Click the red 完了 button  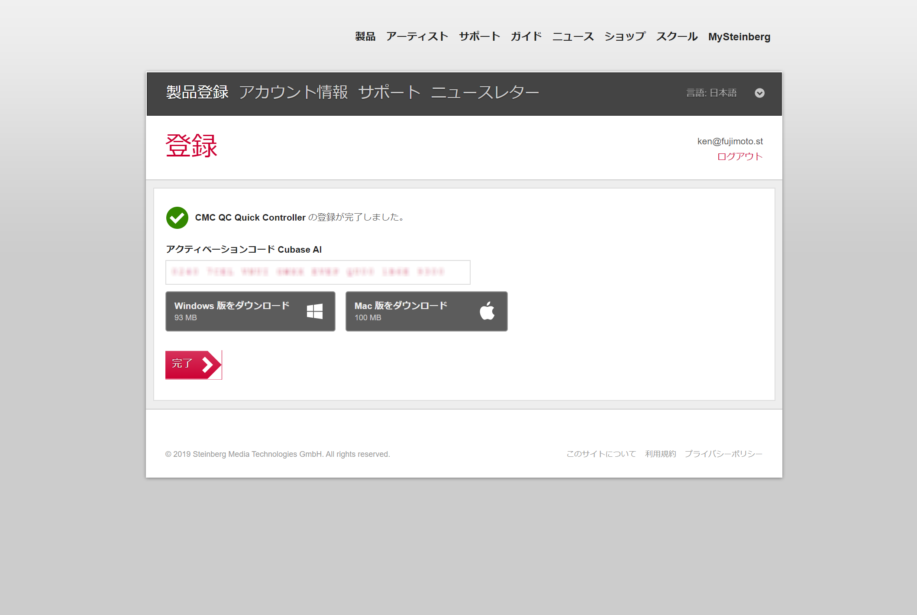pos(194,365)
